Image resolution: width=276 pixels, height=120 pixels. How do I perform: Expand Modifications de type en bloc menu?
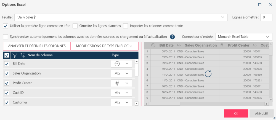coord(104,46)
